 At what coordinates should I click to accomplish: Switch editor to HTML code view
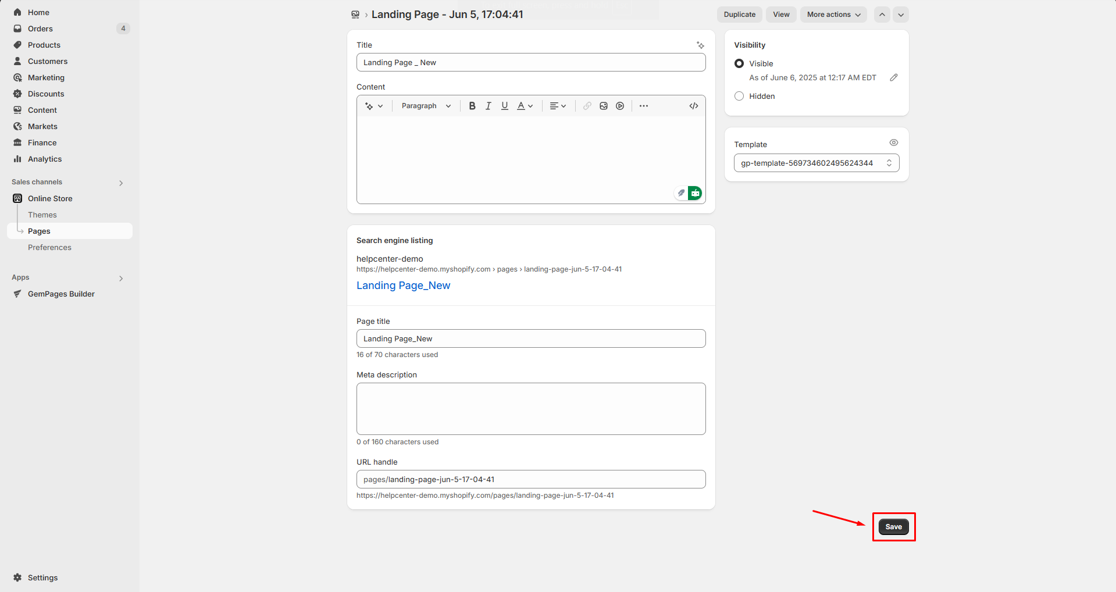pyautogui.click(x=694, y=106)
